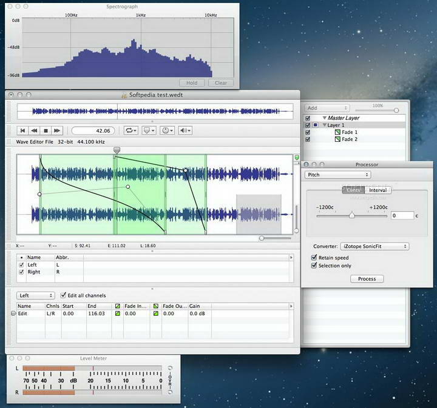Open the speaker volume icon menu

click(x=186, y=130)
